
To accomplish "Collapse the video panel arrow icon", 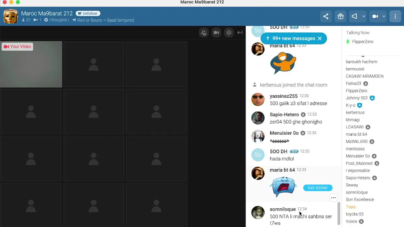I will click(240, 32).
